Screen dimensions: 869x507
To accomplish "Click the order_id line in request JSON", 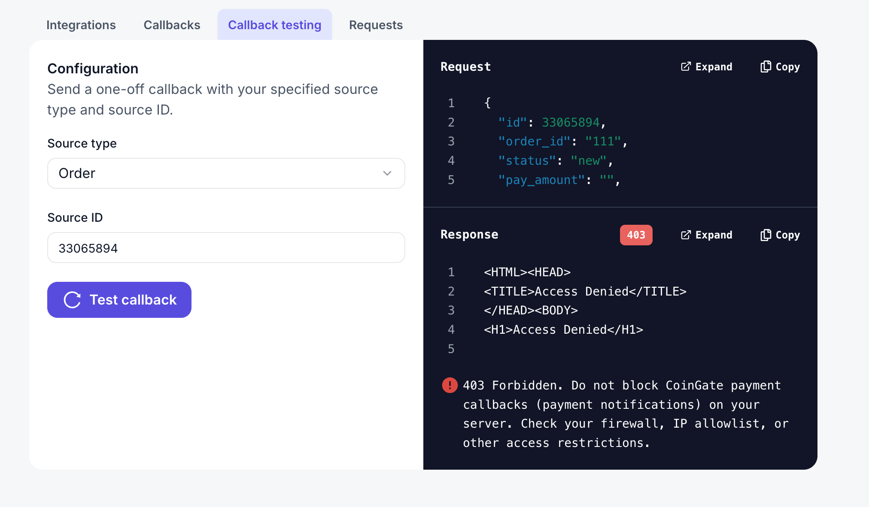I will tap(562, 142).
